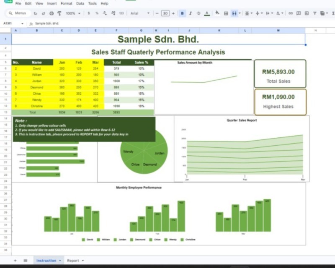Screen dimensions: 335x268
Task: Increase font size with plus button
Action: (x=173, y=13)
